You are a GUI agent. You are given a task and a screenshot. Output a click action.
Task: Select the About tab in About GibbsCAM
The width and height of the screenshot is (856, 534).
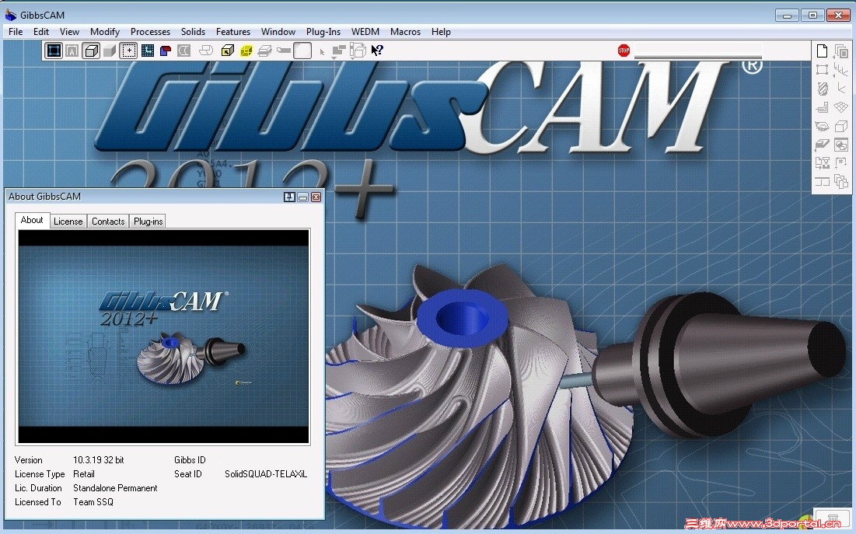[x=32, y=220]
